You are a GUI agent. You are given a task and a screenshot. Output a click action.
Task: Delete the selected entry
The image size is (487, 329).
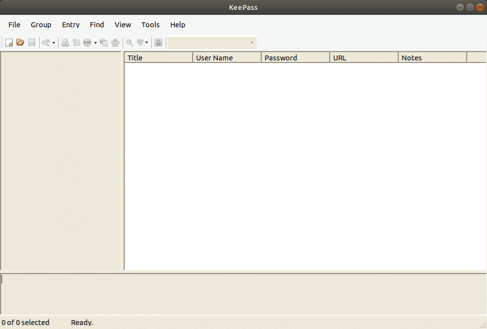[x=76, y=43]
